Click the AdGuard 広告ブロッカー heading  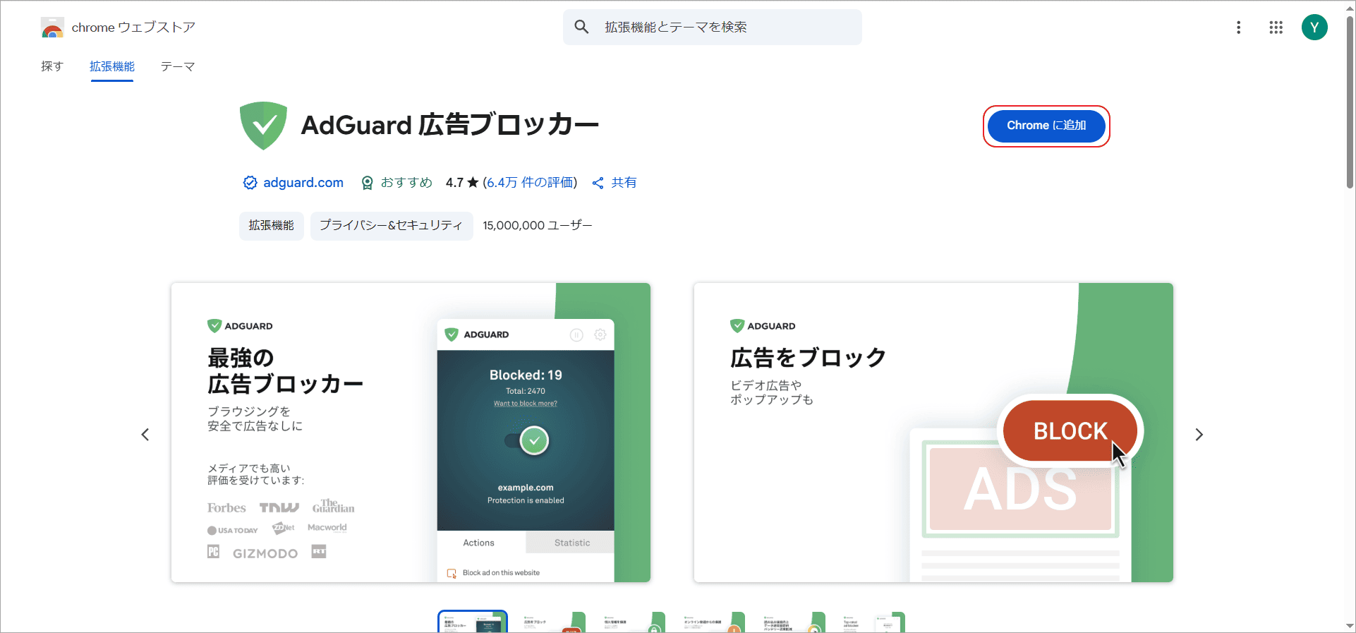tap(450, 125)
